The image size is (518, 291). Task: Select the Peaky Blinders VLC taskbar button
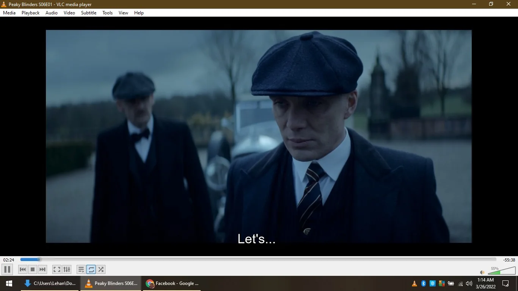point(111,283)
